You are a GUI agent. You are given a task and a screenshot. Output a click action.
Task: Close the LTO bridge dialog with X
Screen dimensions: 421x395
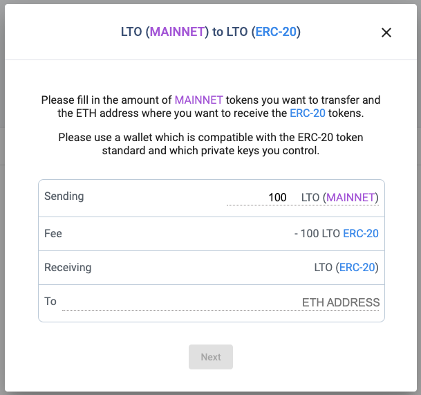pyautogui.click(x=386, y=33)
